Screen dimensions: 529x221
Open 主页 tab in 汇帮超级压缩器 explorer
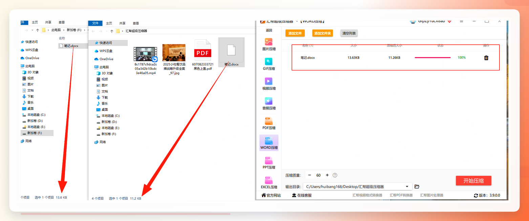point(109,23)
